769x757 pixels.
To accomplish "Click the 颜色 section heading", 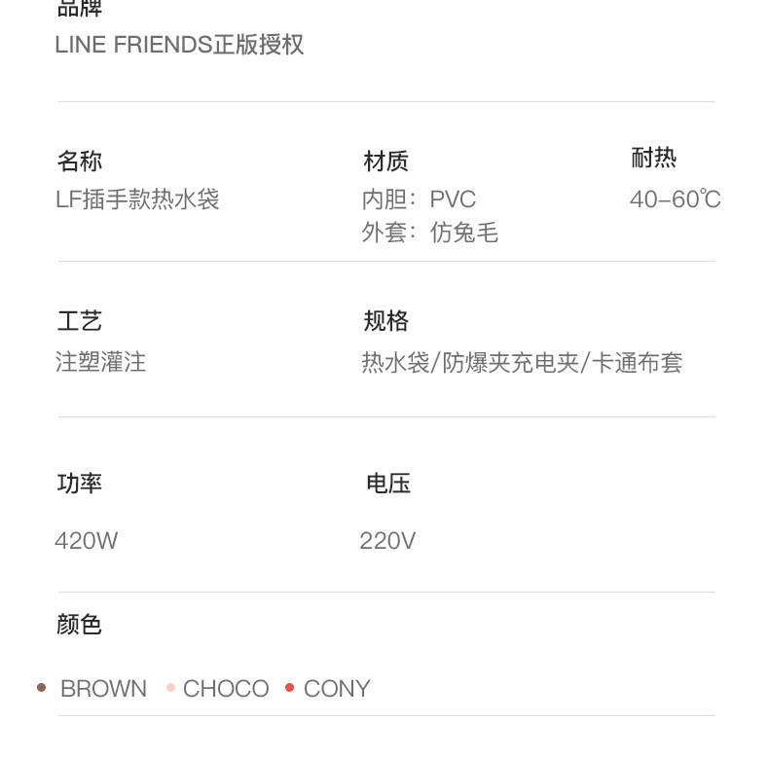I will coord(80,625).
